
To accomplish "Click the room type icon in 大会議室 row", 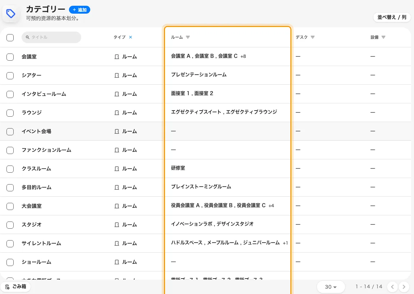I will pos(117,206).
